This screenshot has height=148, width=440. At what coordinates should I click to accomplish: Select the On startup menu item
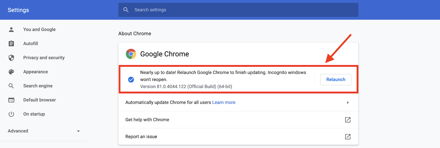34,114
